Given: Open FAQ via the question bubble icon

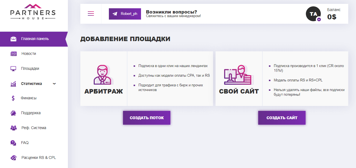Looking at the screenshot, I should 13,143.
